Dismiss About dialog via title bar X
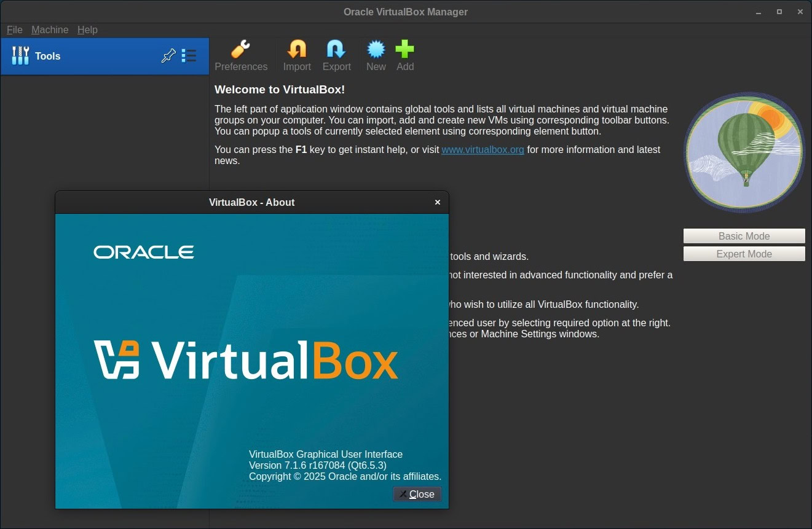812x529 pixels. [438, 202]
